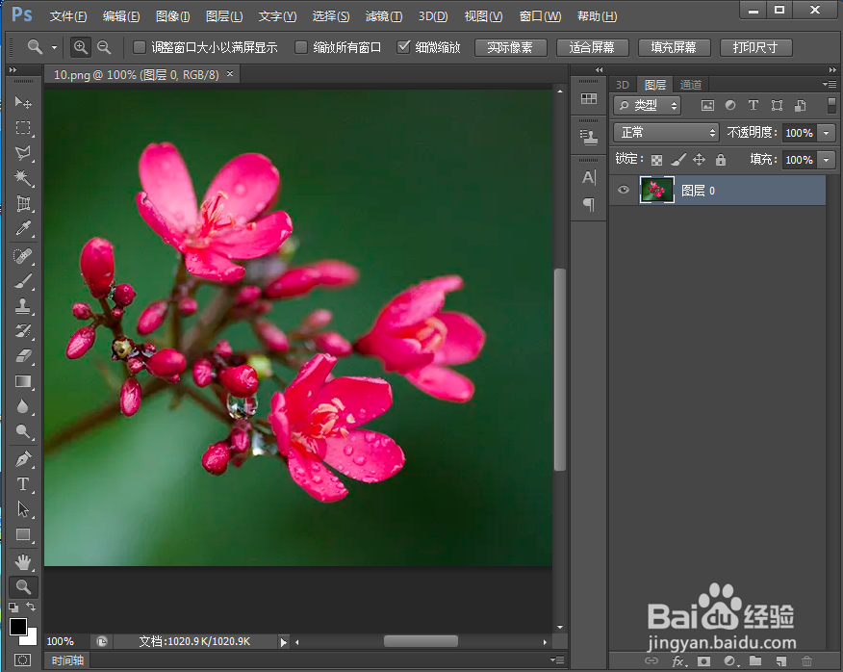Link layers icon in Layers panel
The height and width of the screenshot is (672, 843).
651,660
